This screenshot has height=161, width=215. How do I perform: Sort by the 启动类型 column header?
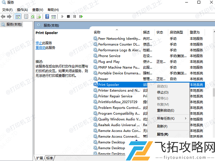176,32
